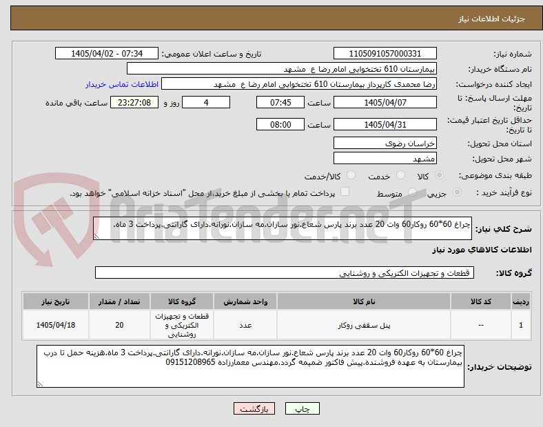Select the کالا radio button
The height and width of the screenshot is (427, 543).
[439, 175]
